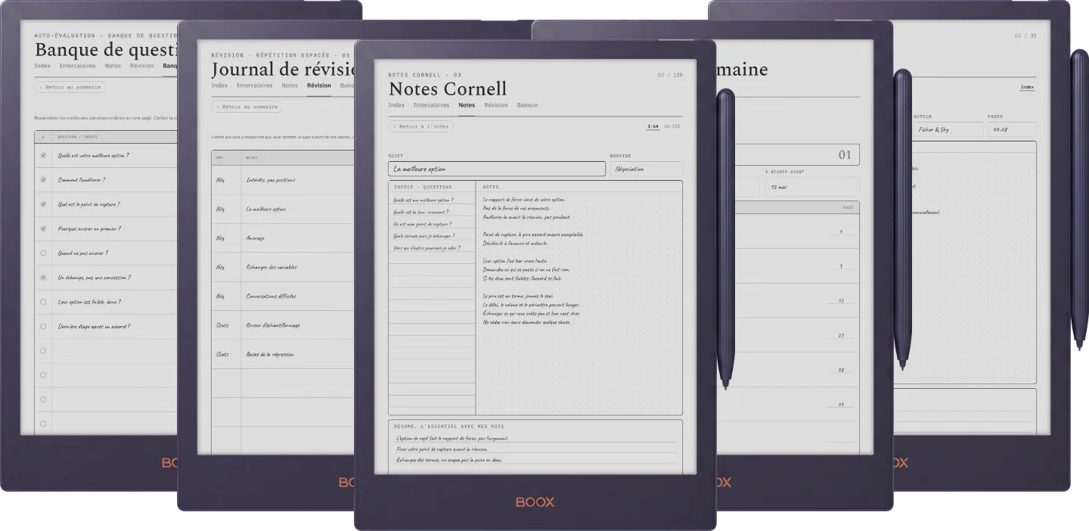Click the "Base de la régression" row
The image size is (1089, 531).
coord(284,354)
